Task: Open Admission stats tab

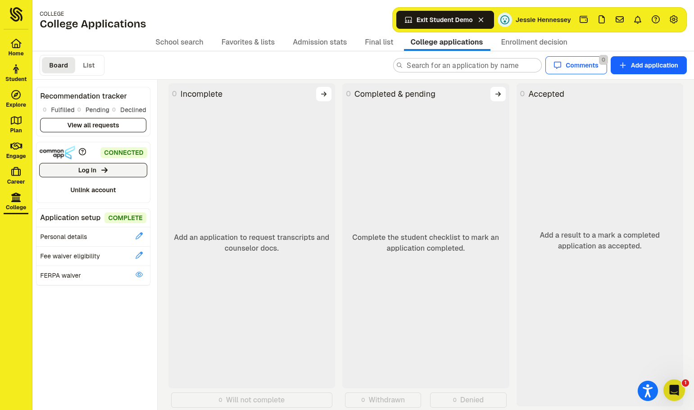Action: pos(320,42)
